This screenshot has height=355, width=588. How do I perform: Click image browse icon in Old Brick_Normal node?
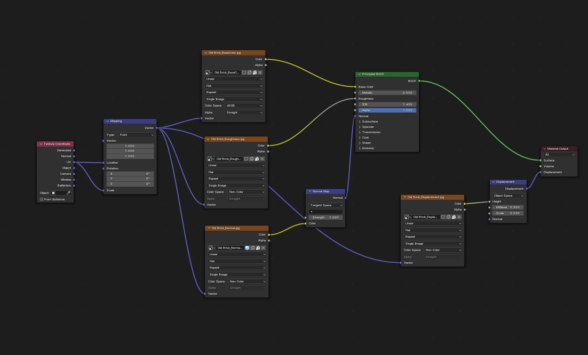tap(212, 248)
